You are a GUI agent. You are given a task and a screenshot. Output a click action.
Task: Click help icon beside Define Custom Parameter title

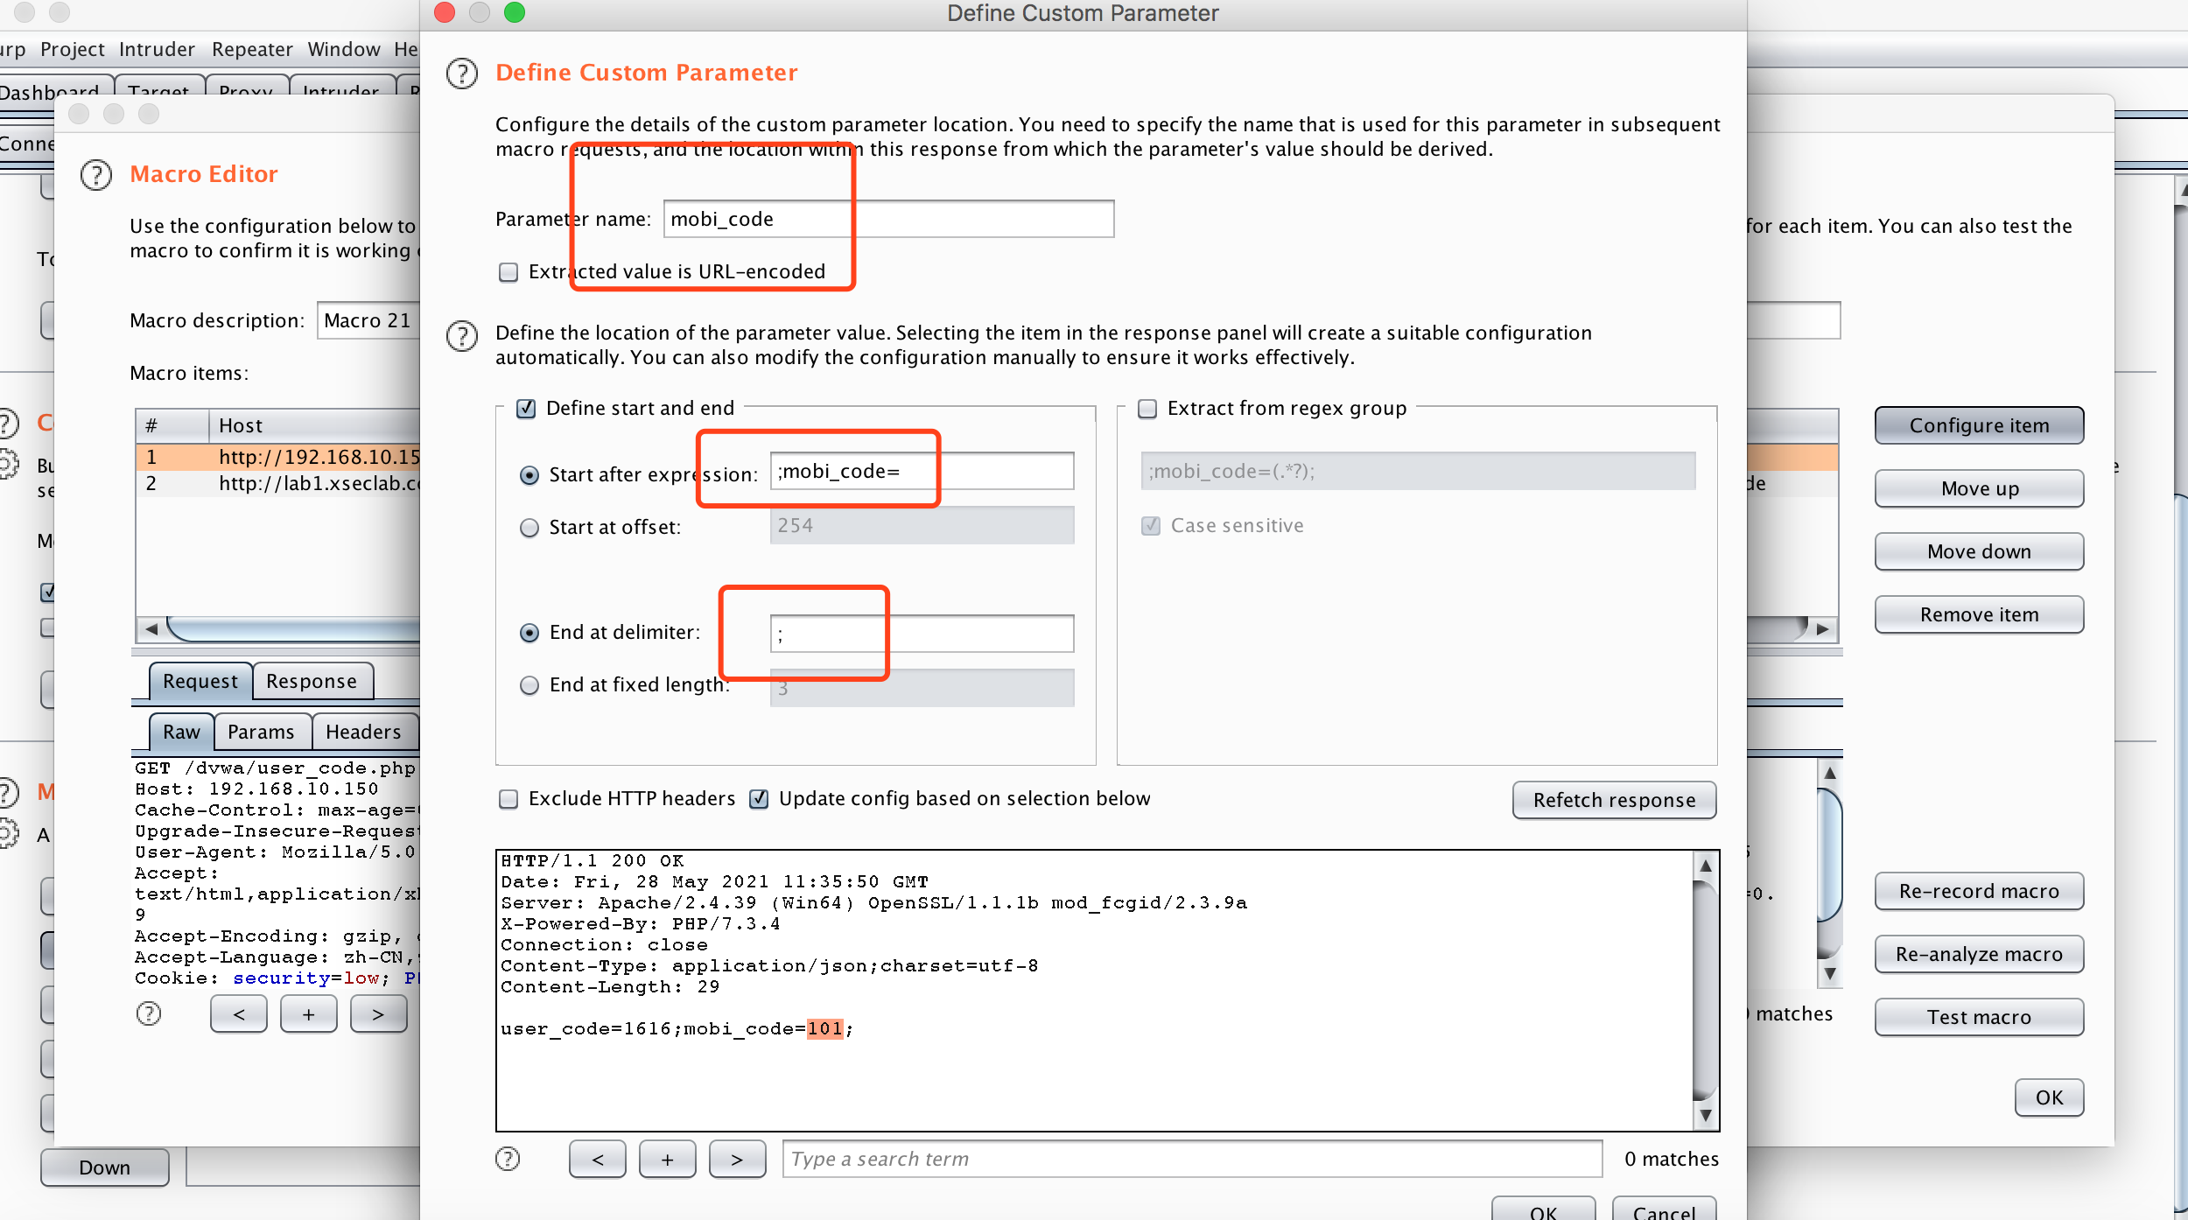coord(462,74)
